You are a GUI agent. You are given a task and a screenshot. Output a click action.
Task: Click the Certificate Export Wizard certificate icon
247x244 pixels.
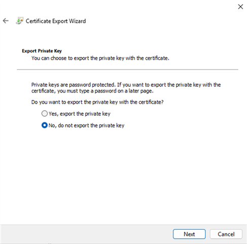point(20,21)
